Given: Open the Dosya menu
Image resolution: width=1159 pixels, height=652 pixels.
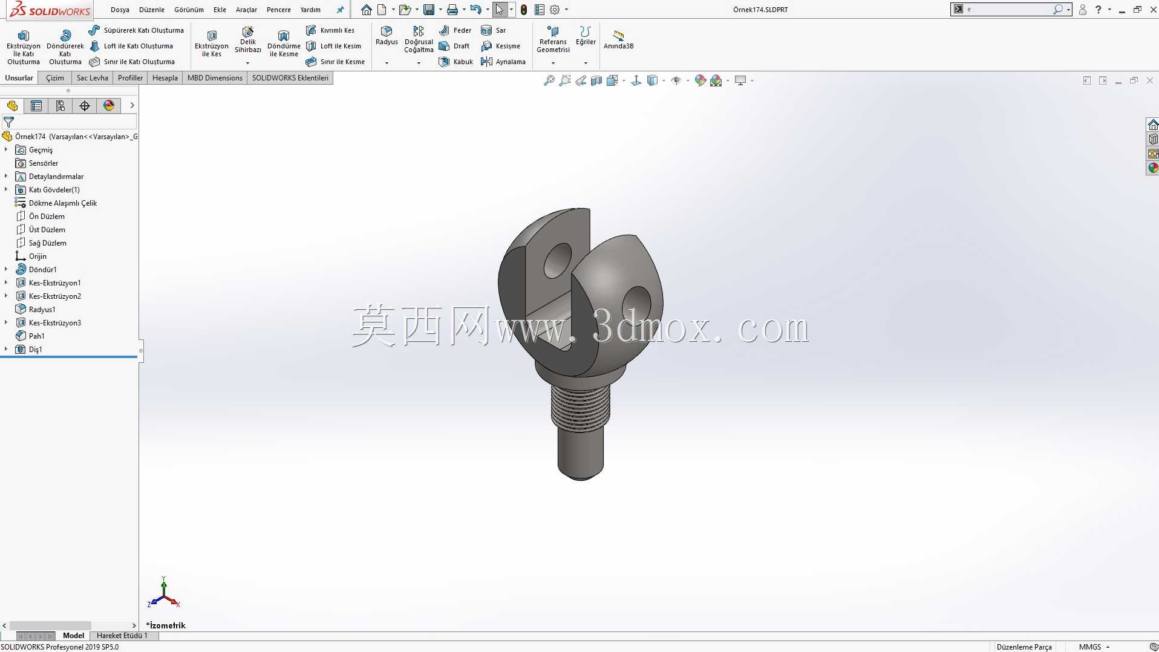Looking at the screenshot, I should point(120,10).
